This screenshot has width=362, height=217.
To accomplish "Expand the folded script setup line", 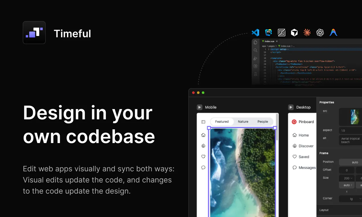I will click(x=269, y=49).
